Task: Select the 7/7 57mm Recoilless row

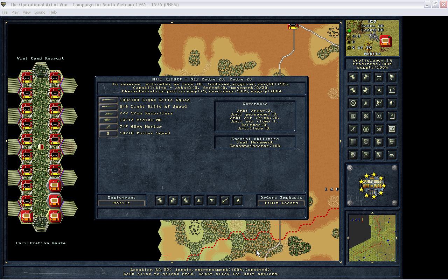Action: 136,113
